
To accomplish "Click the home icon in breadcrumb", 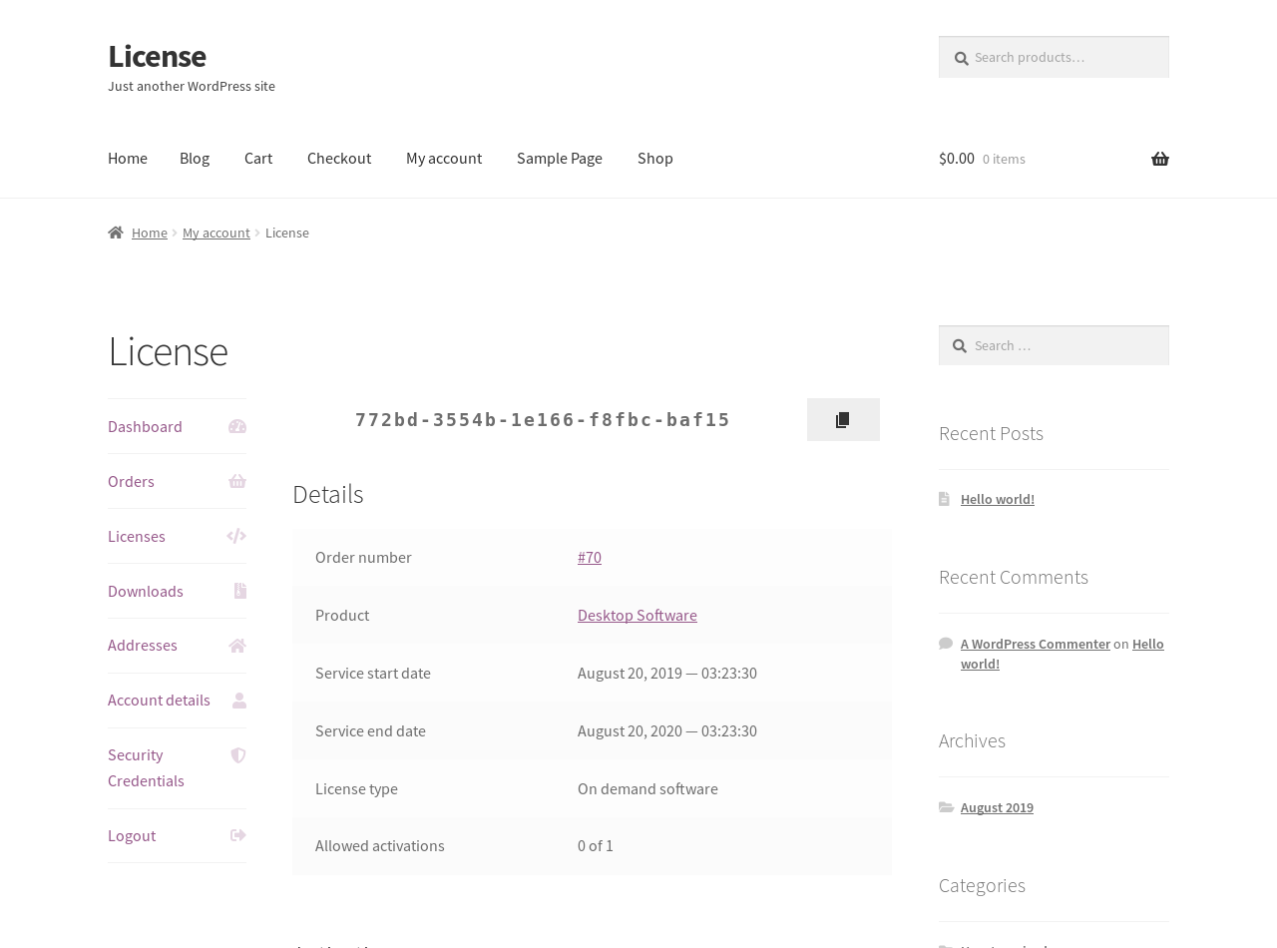I will (x=116, y=233).
